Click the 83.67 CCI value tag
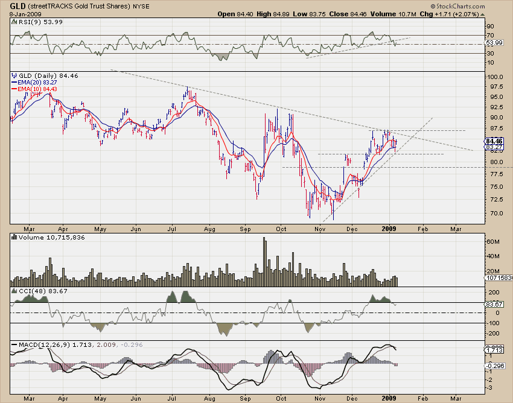This screenshot has width=513, height=403. point(494,304)
